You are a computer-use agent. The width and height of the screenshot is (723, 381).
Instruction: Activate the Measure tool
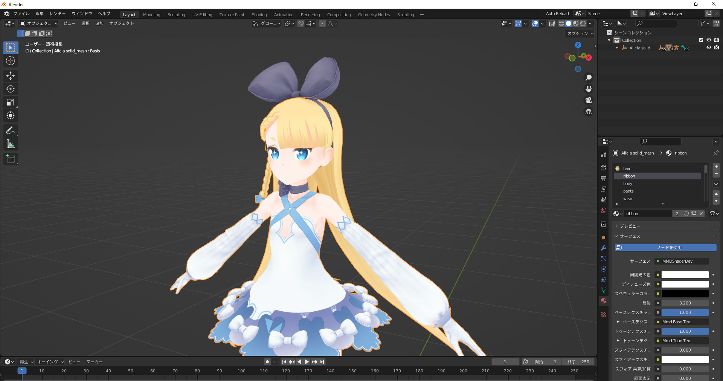point(11,144)
